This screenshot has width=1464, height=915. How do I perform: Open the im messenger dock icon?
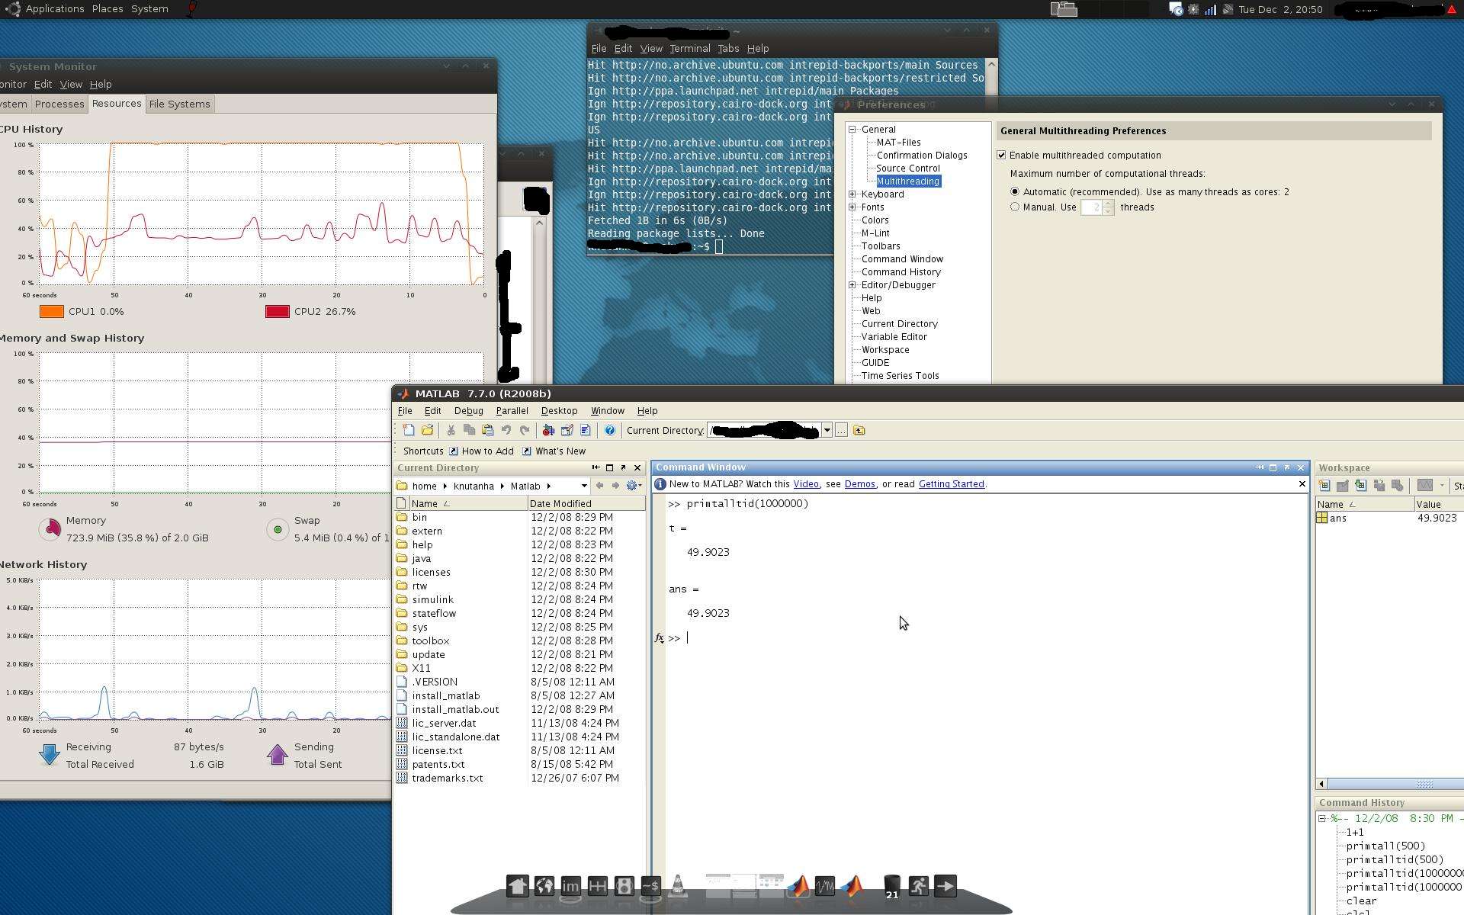(x=570, y=885)
